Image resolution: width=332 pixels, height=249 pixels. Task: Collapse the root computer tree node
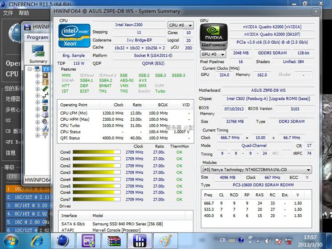[x=30, y=69]
